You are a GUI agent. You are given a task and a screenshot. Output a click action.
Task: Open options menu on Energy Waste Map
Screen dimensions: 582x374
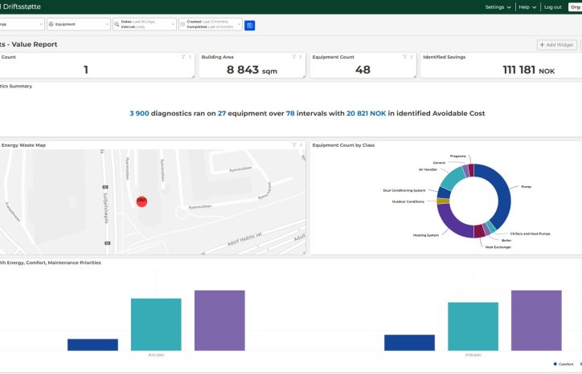pyautogui.click(x=302, y=145)
